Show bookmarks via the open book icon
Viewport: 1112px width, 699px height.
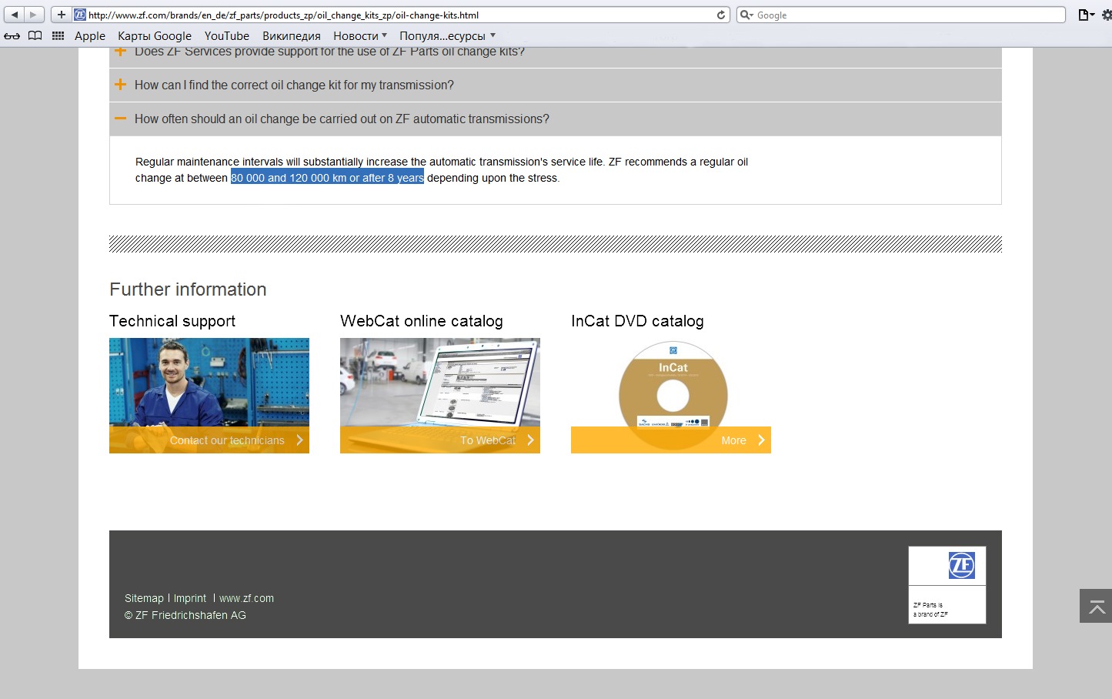(35, 36)
